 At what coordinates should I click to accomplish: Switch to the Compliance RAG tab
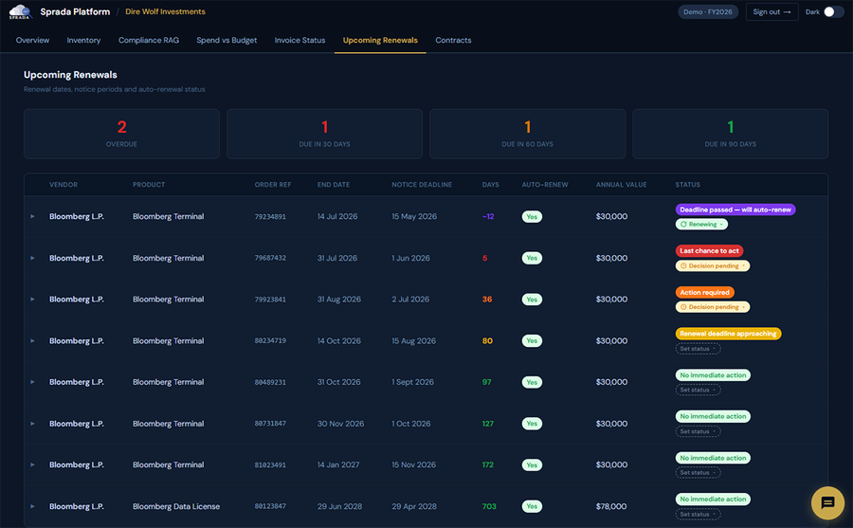click(x=149, y=40)
